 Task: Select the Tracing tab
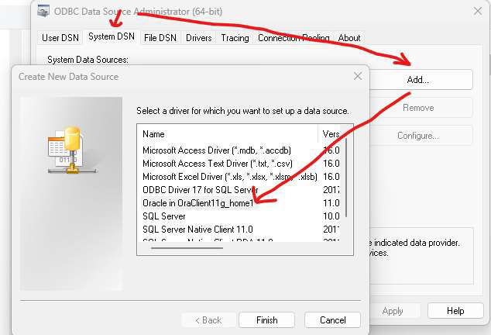pos(235,37)
